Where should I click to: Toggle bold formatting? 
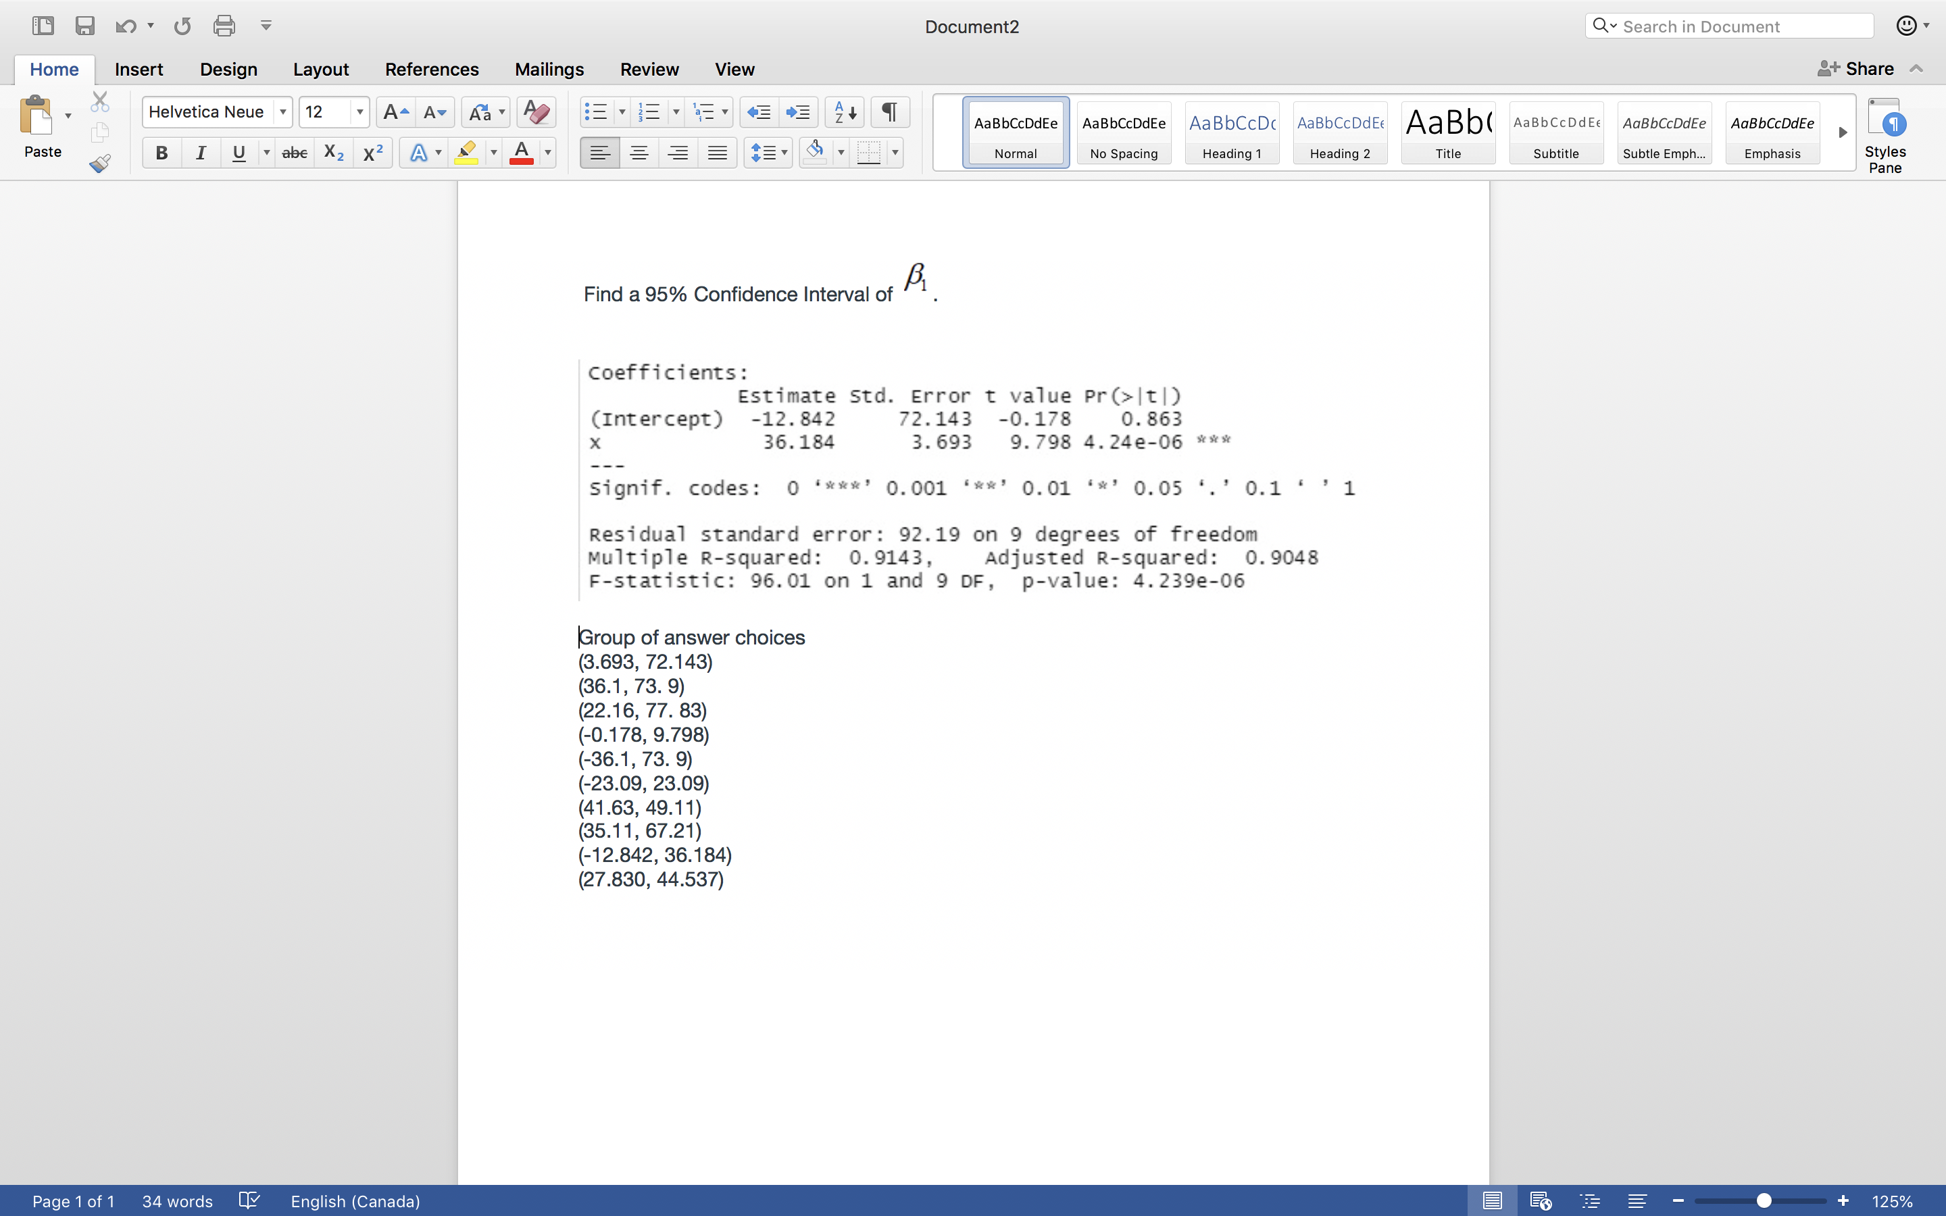[161, 152]
